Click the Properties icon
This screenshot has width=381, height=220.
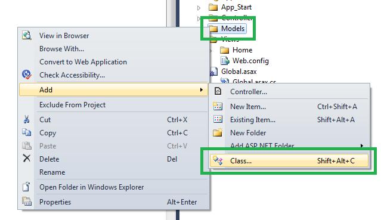pos(26,202)
